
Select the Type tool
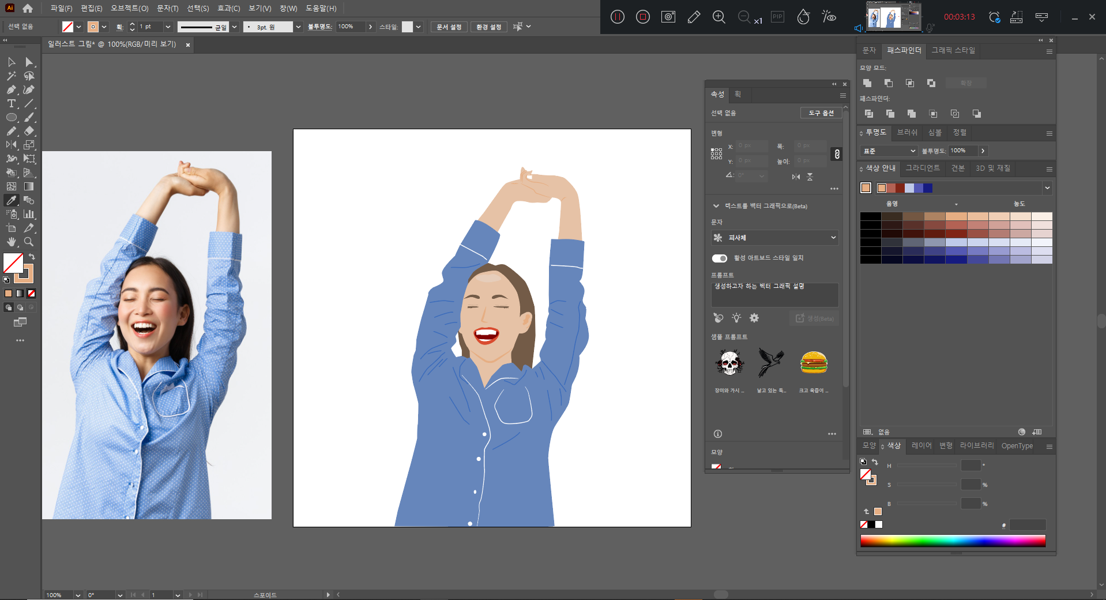pyautogui.click(x=11, y=104)
